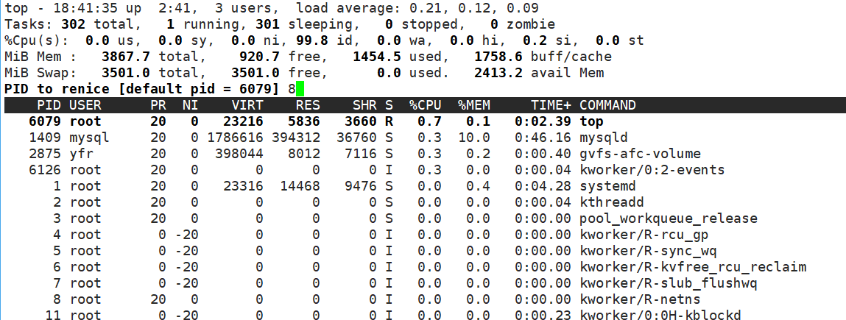Click mysqld TIME+ value 0:46.16
This screenshot has width=846, height=320.
pos(542,138)
